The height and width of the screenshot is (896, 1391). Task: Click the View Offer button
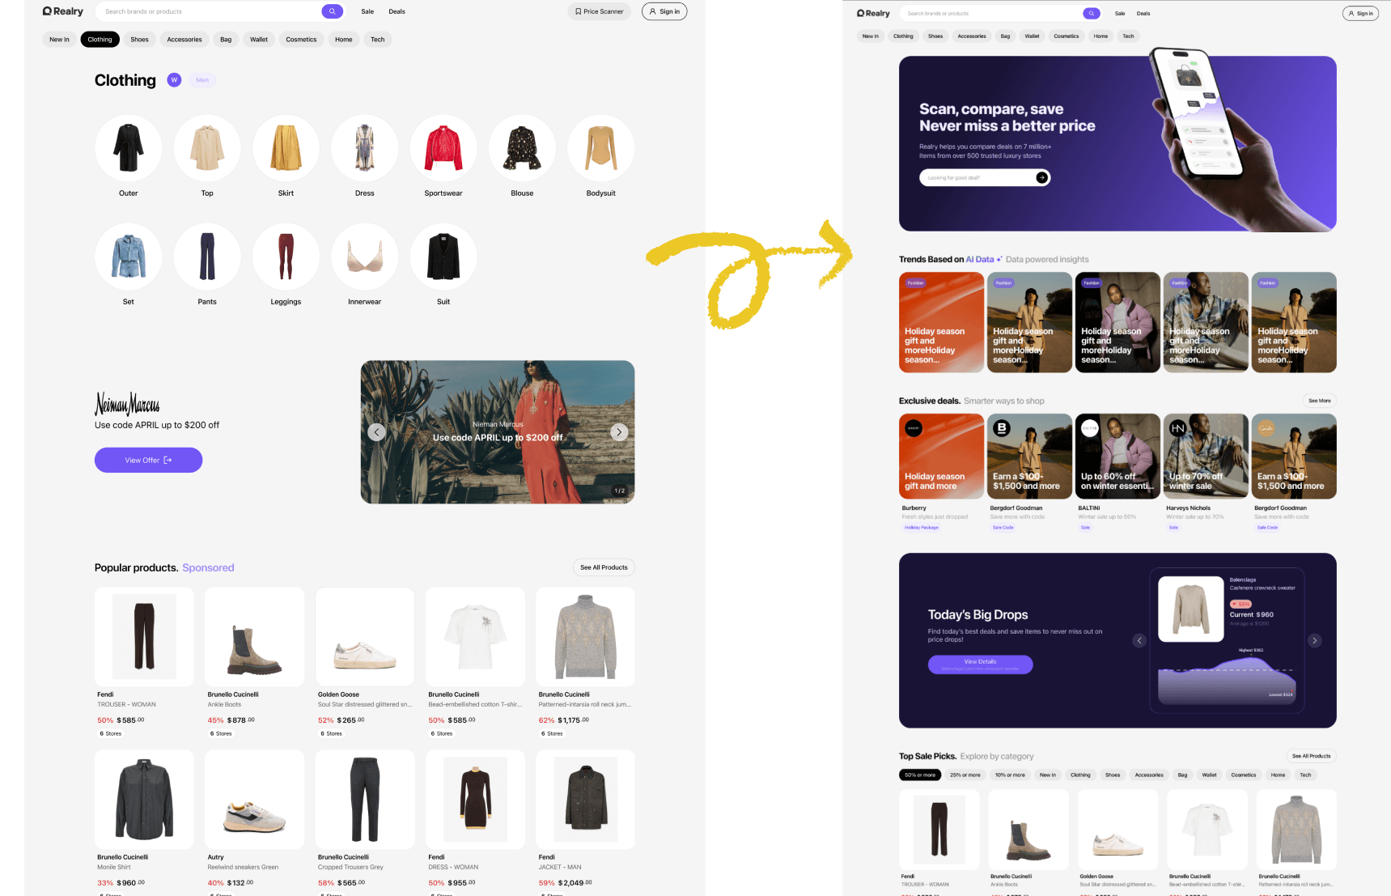click(148, 460)
